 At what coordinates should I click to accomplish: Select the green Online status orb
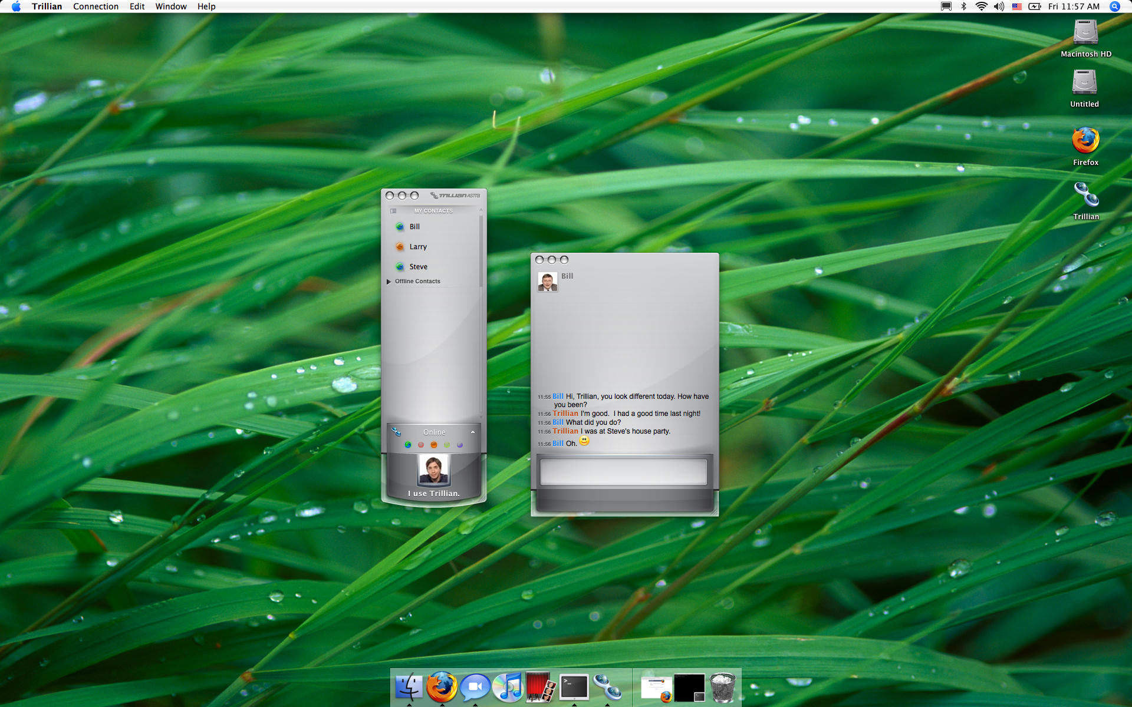click(x=408, y=445)
